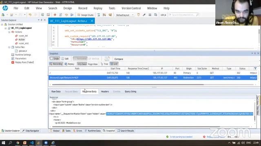261x146 pixels.
Task: Switch to Tree view toggle
Action: (x=104, y=64)
